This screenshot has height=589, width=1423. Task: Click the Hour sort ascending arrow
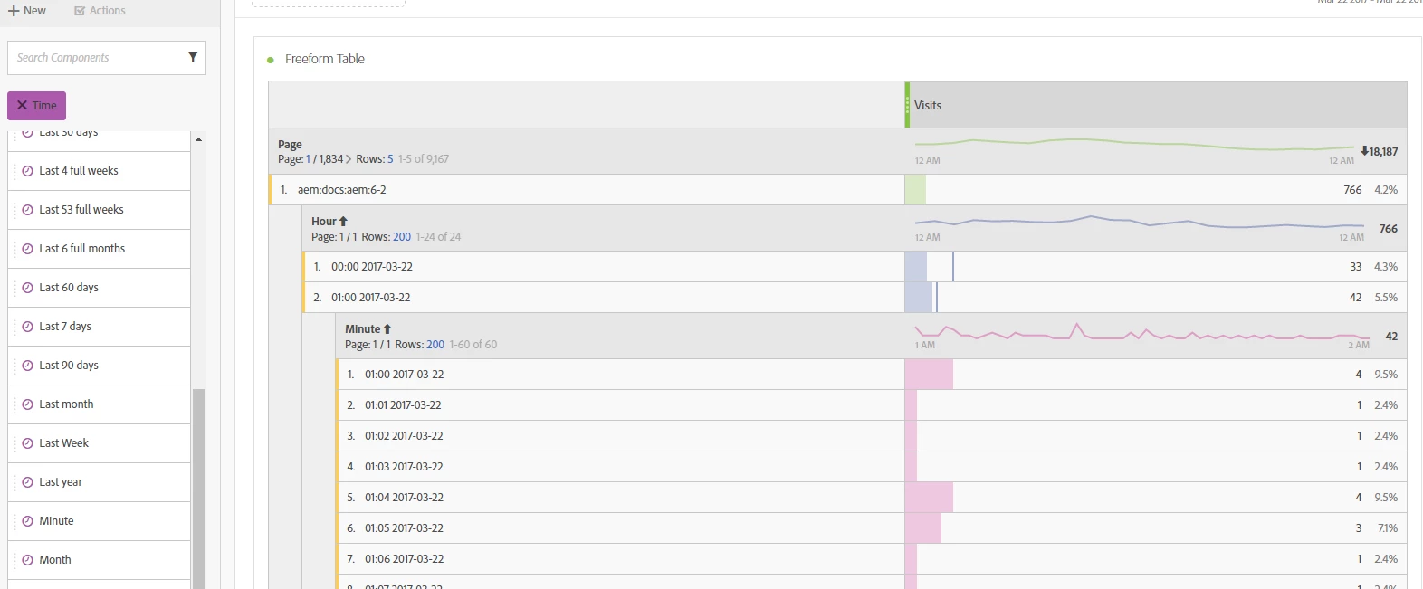pyautogui.click(x=343, y=222)
